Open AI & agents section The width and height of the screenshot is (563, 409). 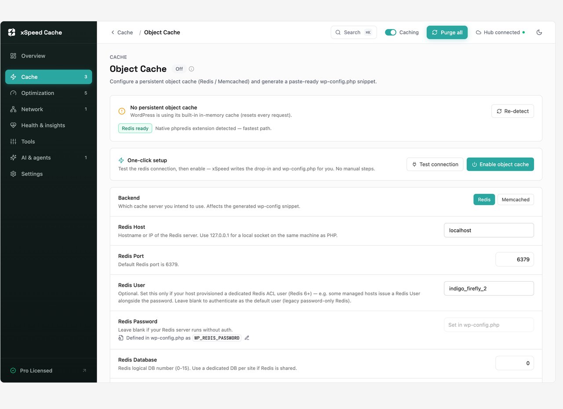pos(48,158)
